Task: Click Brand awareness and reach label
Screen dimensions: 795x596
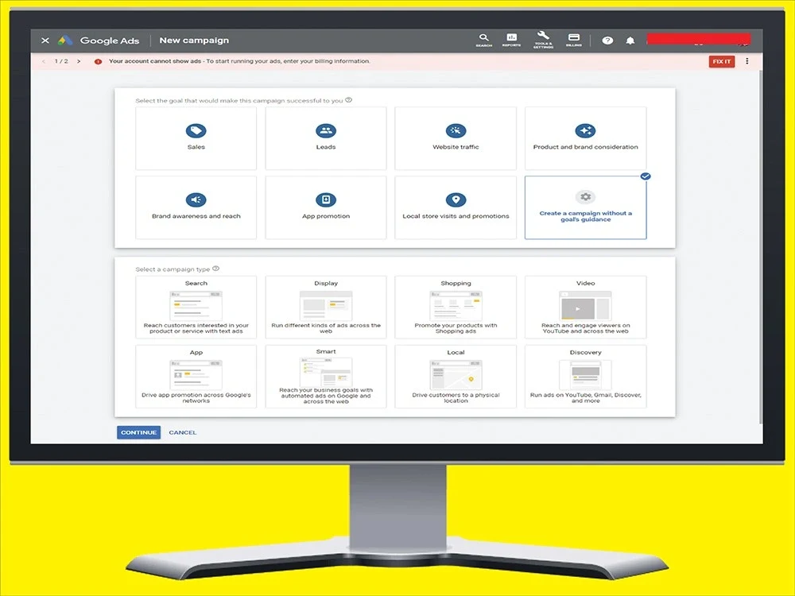Action: coord(196,216)
